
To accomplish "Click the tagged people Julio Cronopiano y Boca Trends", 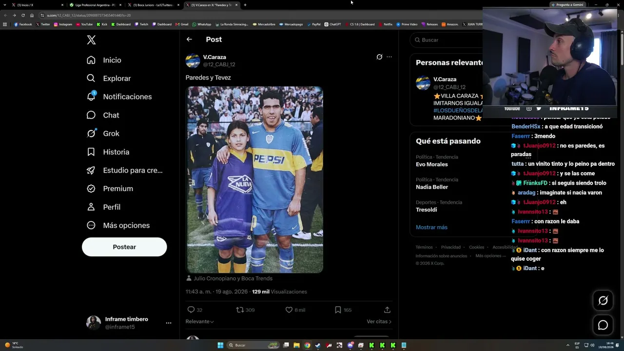I will [233, 278].
